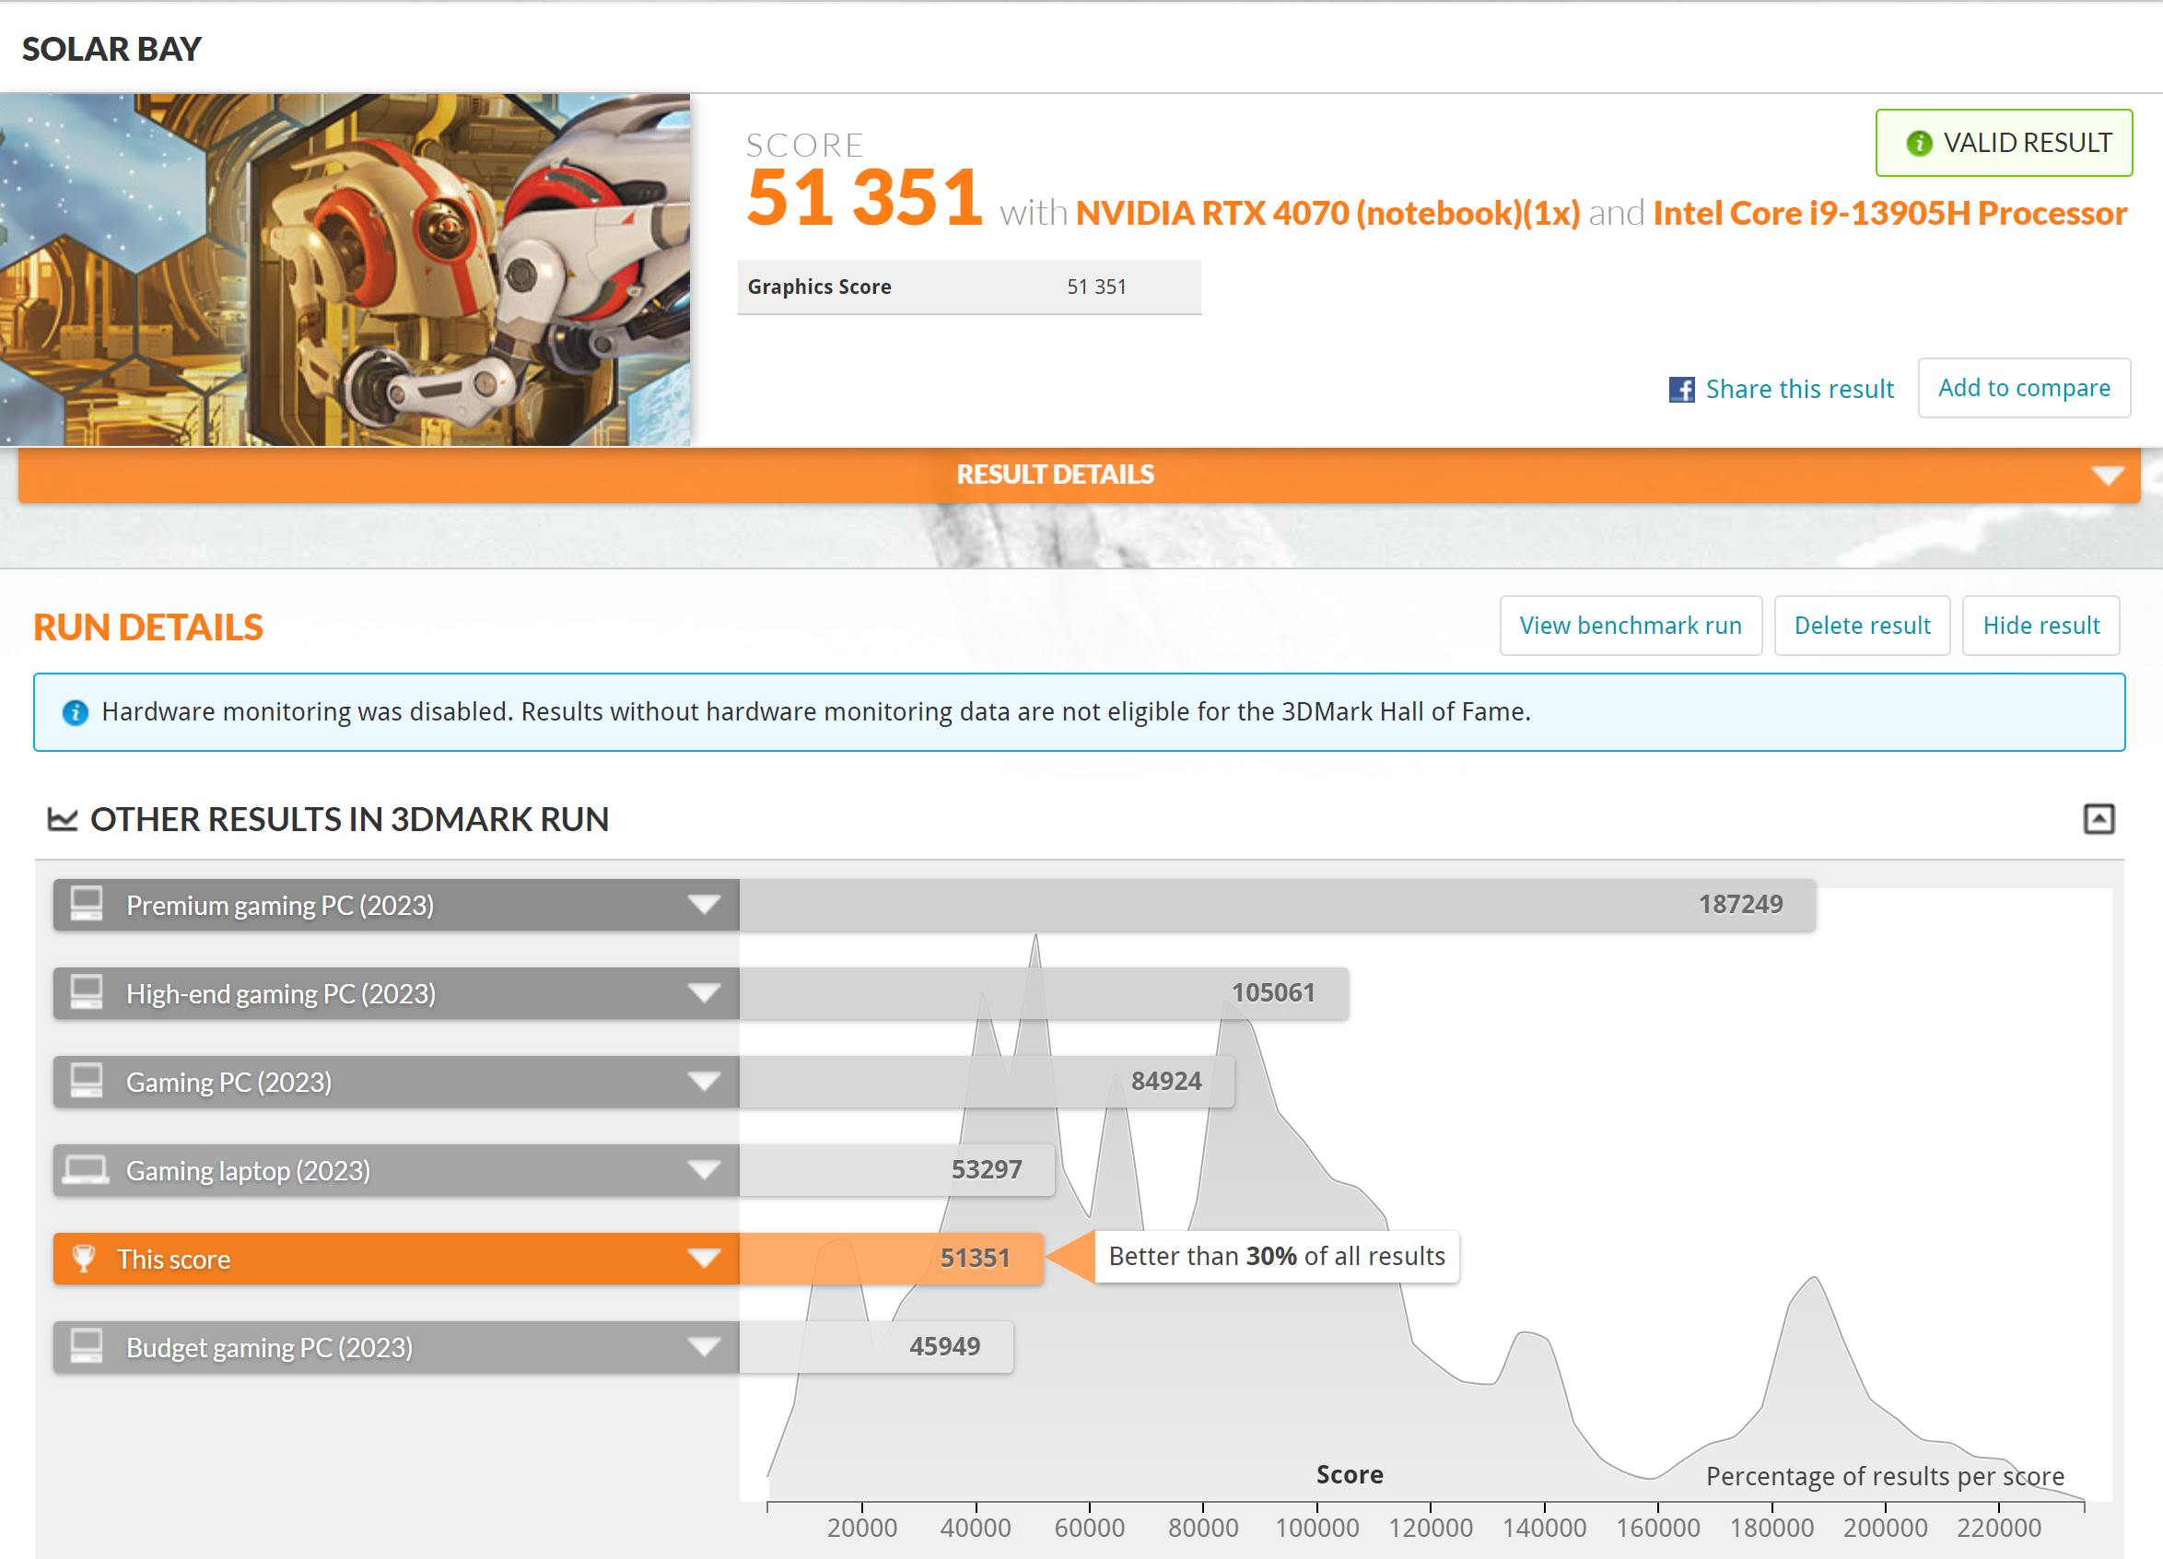Screen dimensions: 2163x1559
Task: Open View benchmark run
Action: [1630, 626]
